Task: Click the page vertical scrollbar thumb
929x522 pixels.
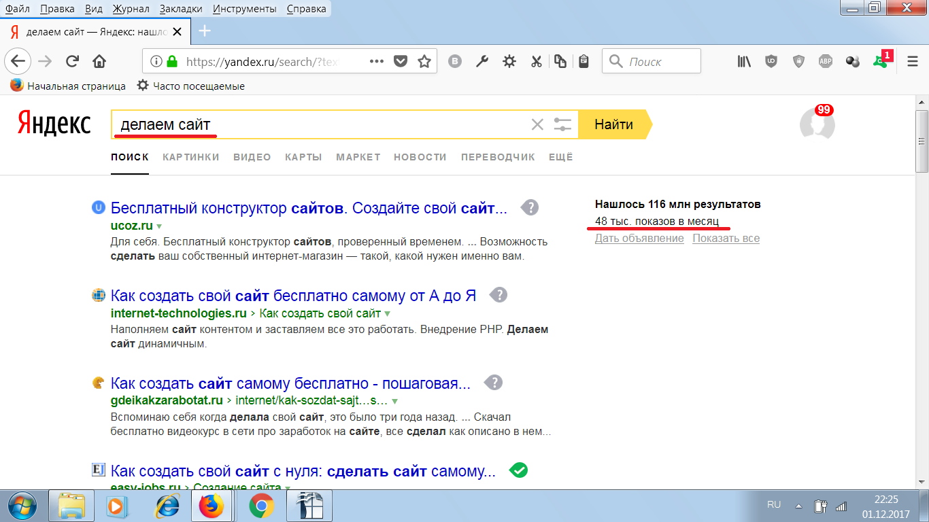Action: pos(922,140)
